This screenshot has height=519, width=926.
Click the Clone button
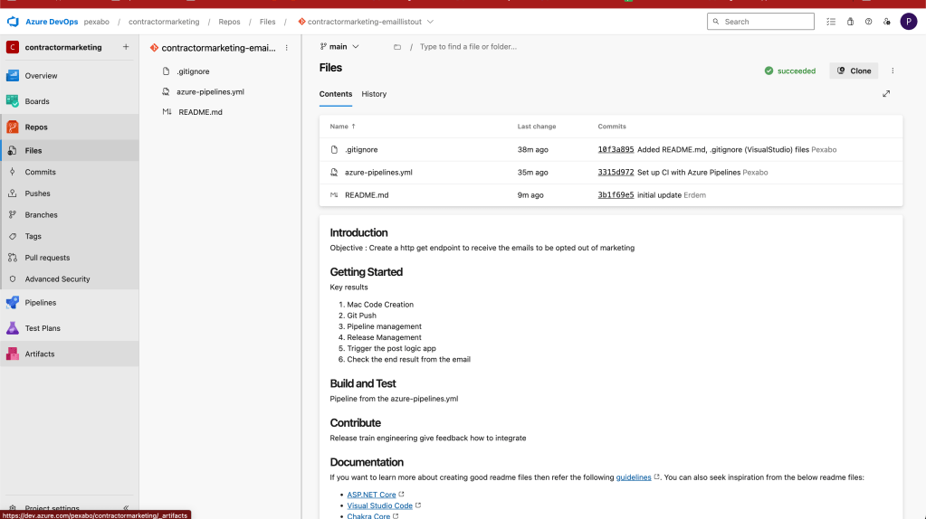[854, 71]
